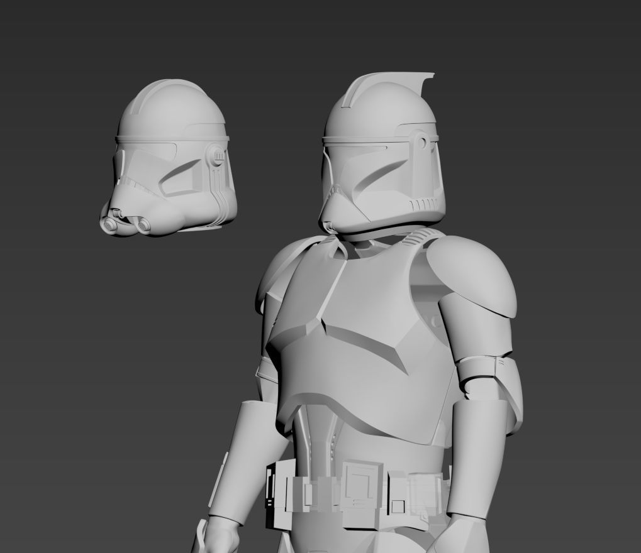Select the central belt buckle box
This screenshot has height=553, width=641.
click(x=362, y=495)
